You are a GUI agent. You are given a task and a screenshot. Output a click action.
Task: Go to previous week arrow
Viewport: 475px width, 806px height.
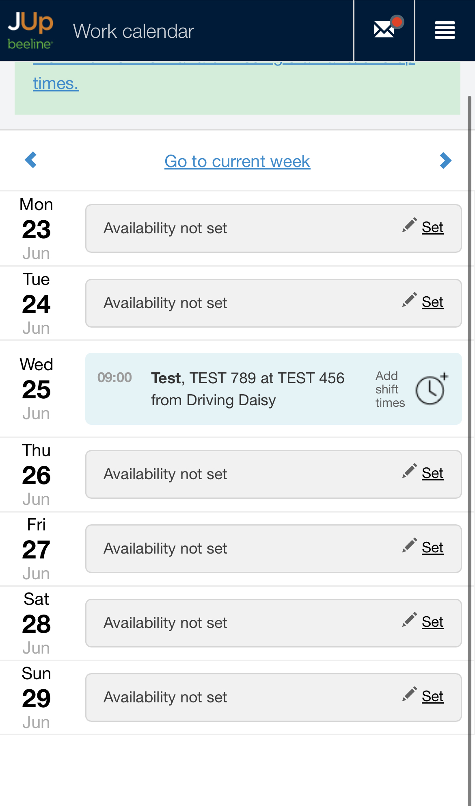[31, 160]
